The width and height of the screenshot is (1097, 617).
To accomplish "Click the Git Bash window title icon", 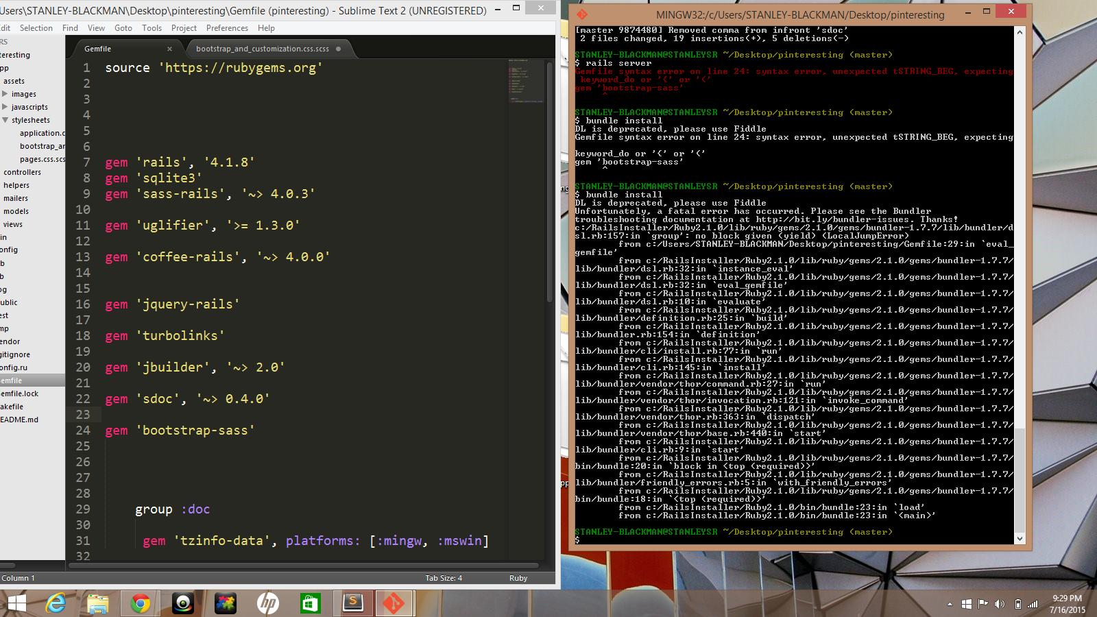I will click(x=582, y=14).
